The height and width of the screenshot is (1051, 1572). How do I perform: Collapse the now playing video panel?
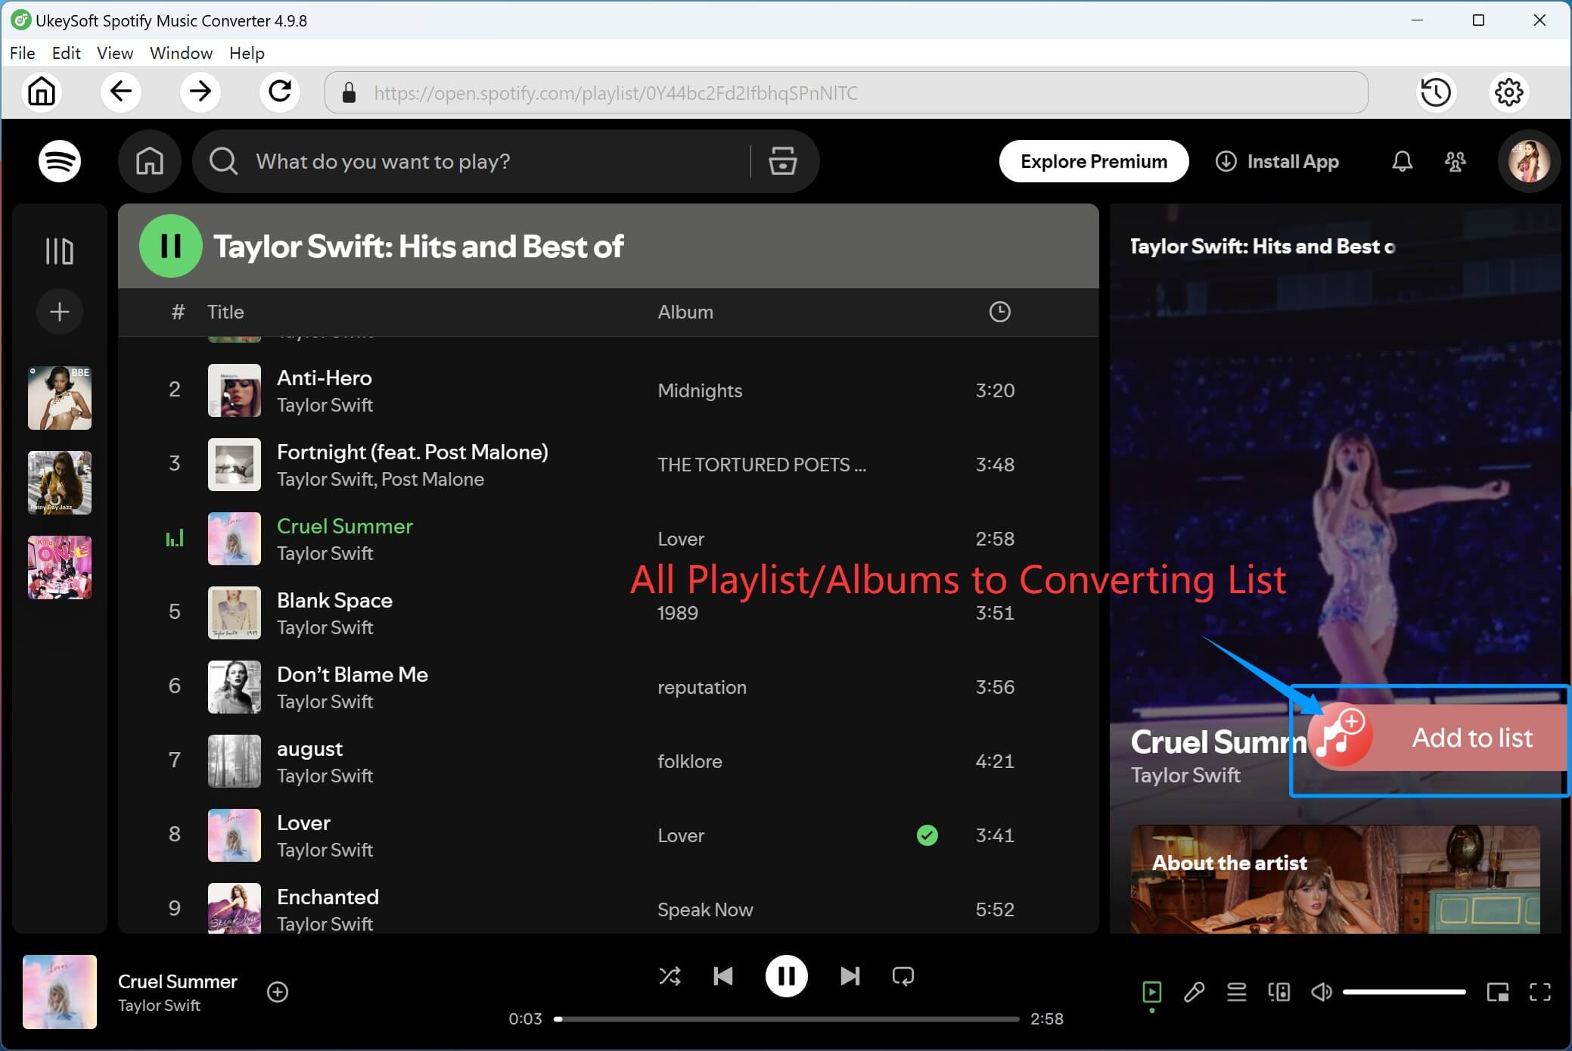(1152, 991)
